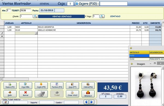The image size is (164, 106).
Task: Click the UNIDAD column header
Action: pyautogui.click(x=9, y=23)
